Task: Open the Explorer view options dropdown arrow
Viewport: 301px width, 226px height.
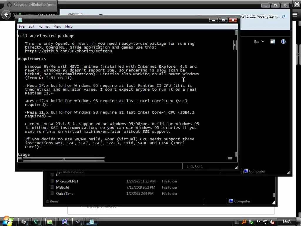Action: (263, 41)
